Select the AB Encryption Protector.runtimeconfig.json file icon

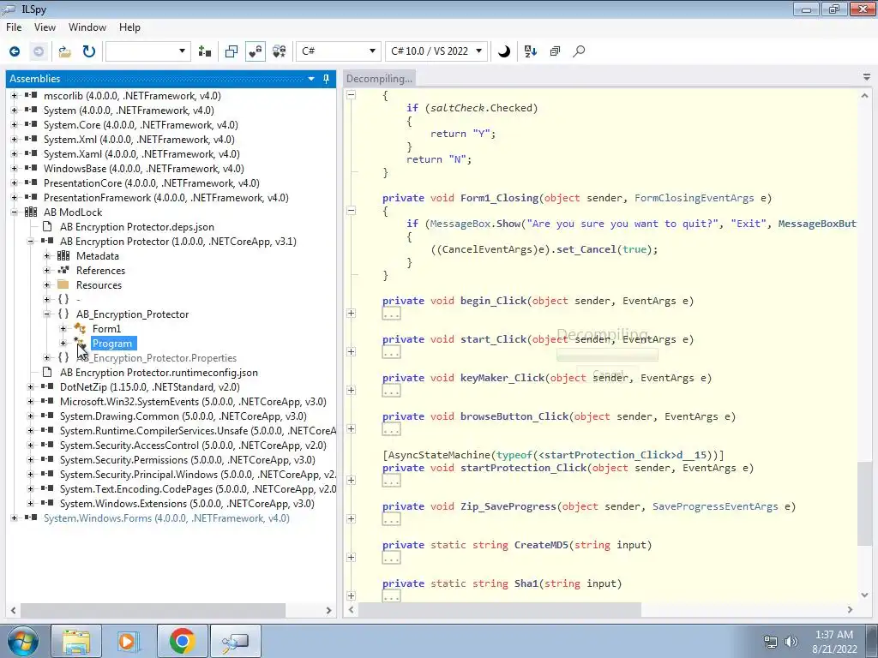click(x=48, y=372)
